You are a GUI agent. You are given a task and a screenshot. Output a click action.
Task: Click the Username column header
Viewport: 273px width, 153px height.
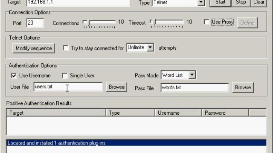(x=178, y=113)
